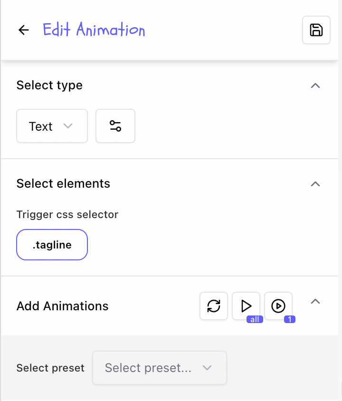Click the refresh animations icon
Viewport: 342px width, 401px height.
pyautogui.click(x=214, y=306)
